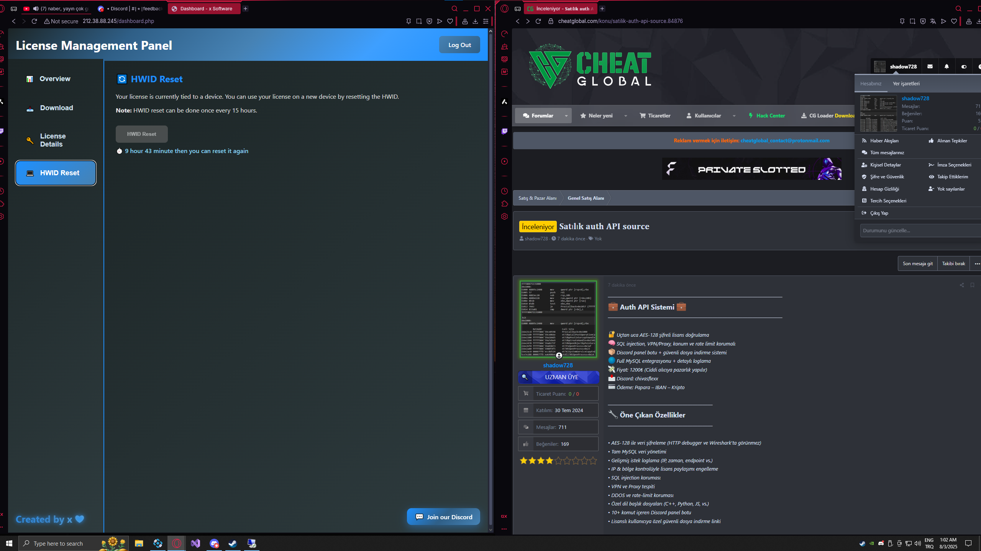Open the Windows notification center icon
Image resolution: width=981 pixels, height=551 pixels.
pos(968,543)
